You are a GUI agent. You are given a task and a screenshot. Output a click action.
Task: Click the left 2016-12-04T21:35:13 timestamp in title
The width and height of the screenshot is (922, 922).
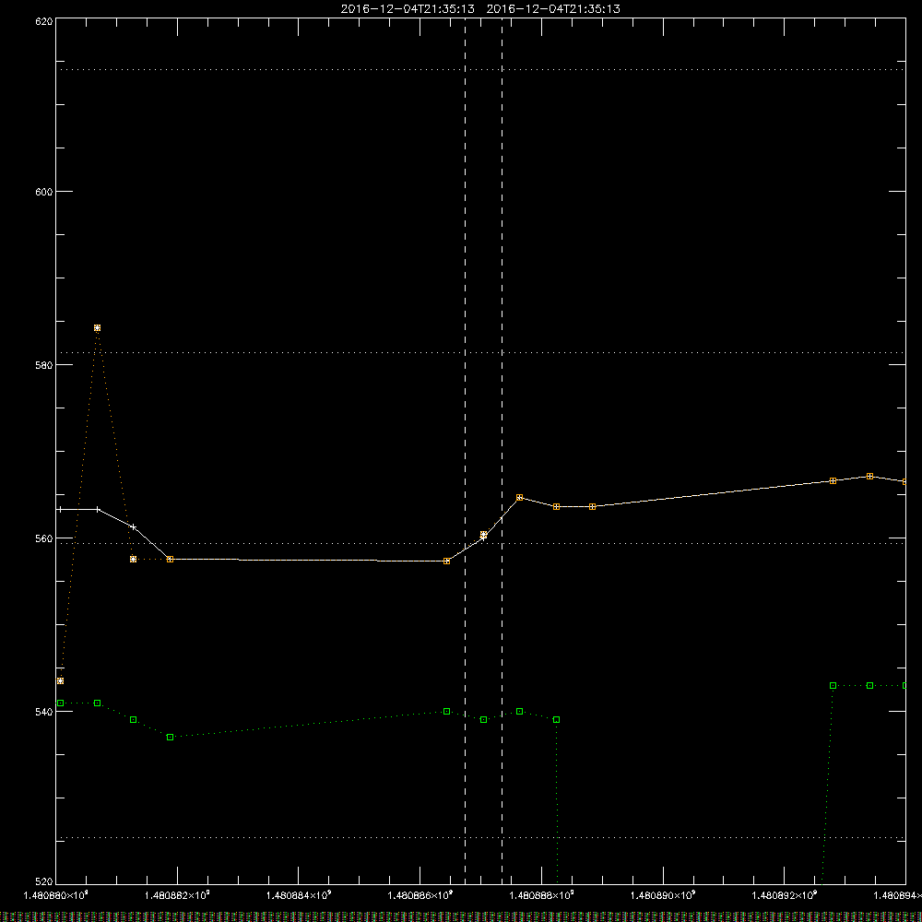tap(408, 9)
